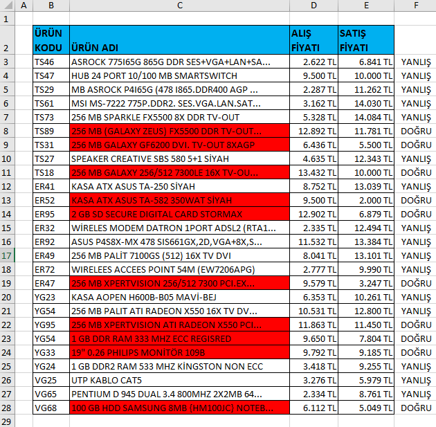Select cell WIRELEES ACCEES POINT 54M
This screenshot has width=436, height=427.
(180, 269)
